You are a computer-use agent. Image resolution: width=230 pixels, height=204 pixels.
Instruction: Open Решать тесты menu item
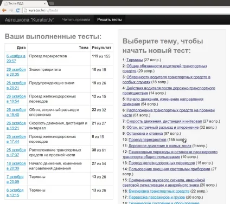click(110, 19)
